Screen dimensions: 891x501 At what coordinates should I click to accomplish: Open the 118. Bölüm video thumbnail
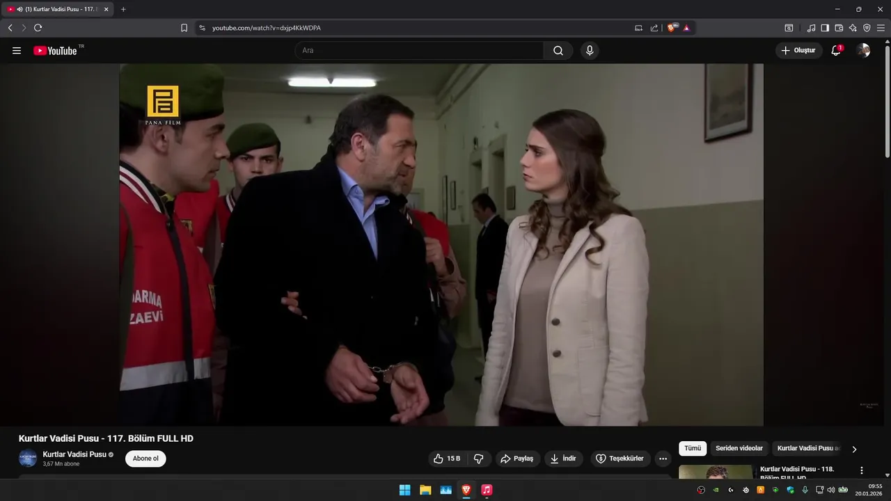point(716,472)
